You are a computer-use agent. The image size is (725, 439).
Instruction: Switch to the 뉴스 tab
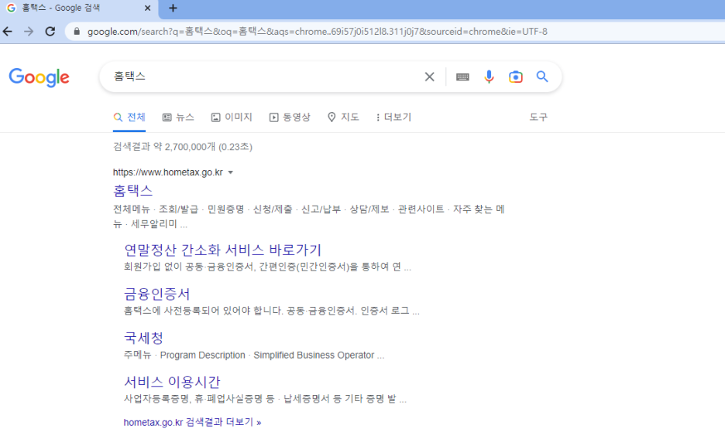178,117
